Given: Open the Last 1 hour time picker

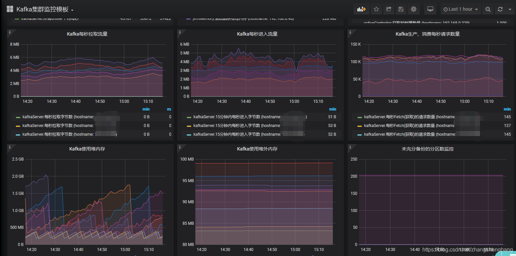Looking at the screenshot, I should 461,9.
